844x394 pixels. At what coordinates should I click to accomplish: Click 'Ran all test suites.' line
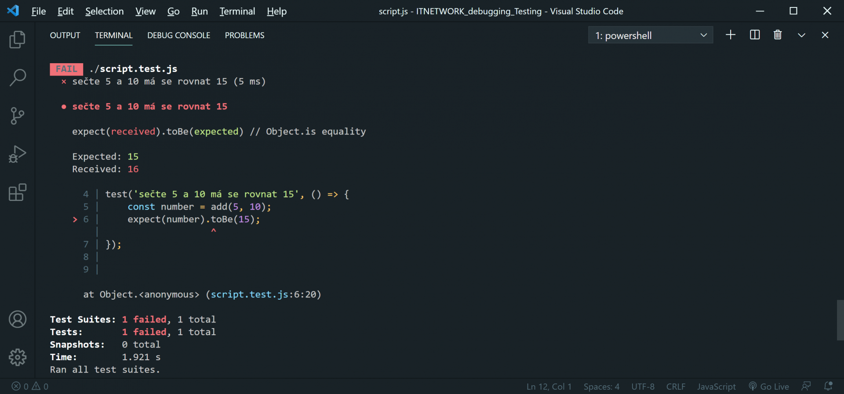click(105, 370)
